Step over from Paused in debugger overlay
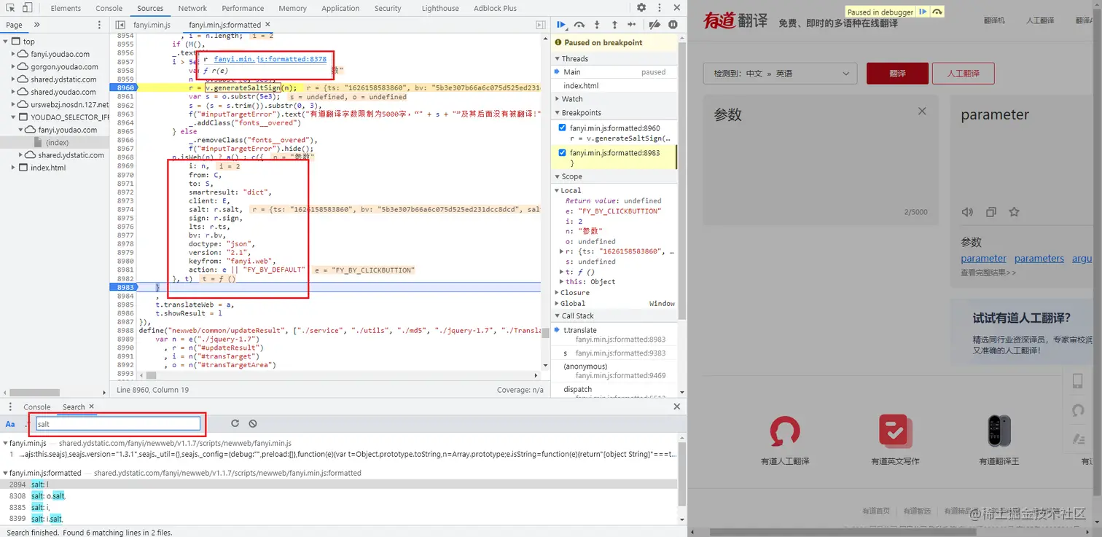 (x=937, y=12)
